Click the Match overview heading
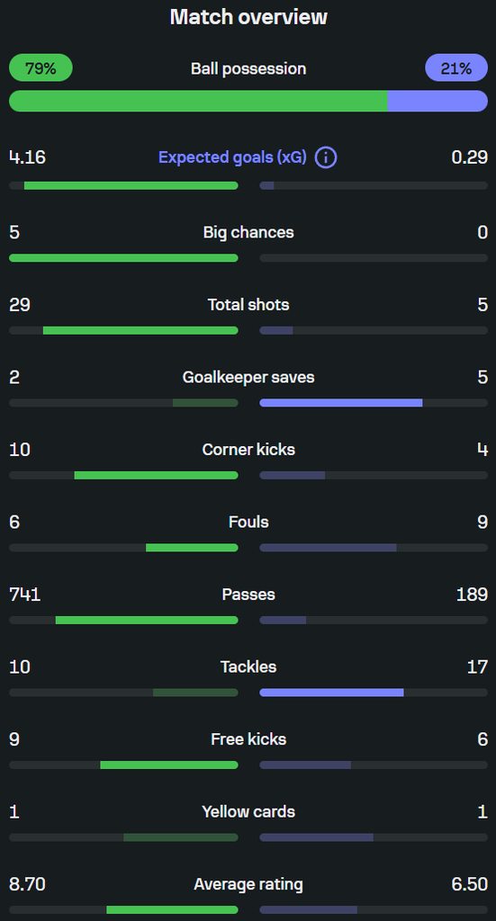496x921 pixels. (248, 16)
